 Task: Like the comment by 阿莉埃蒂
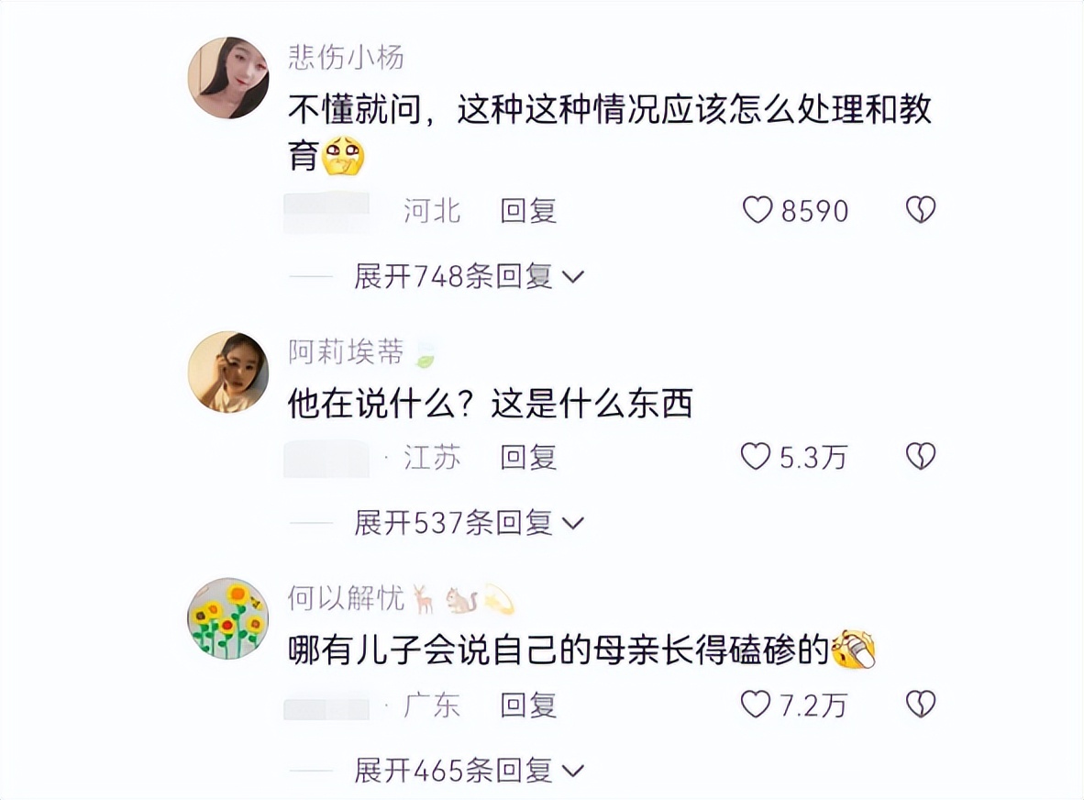tap(755, 457)
